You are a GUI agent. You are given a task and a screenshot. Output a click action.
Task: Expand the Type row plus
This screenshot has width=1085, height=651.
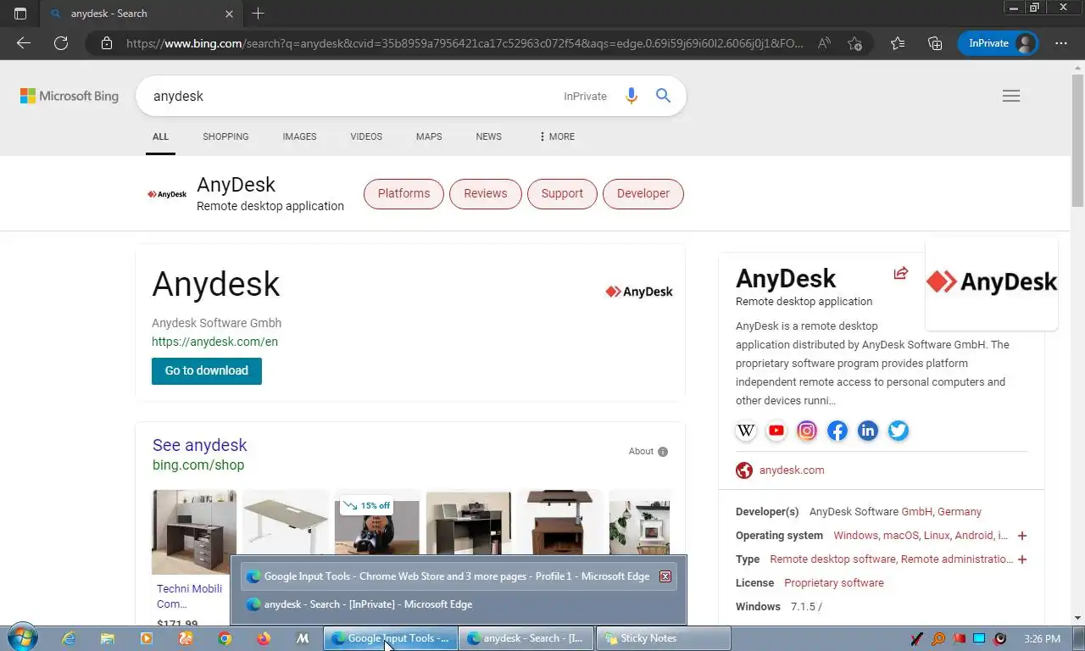point(1022,559)
